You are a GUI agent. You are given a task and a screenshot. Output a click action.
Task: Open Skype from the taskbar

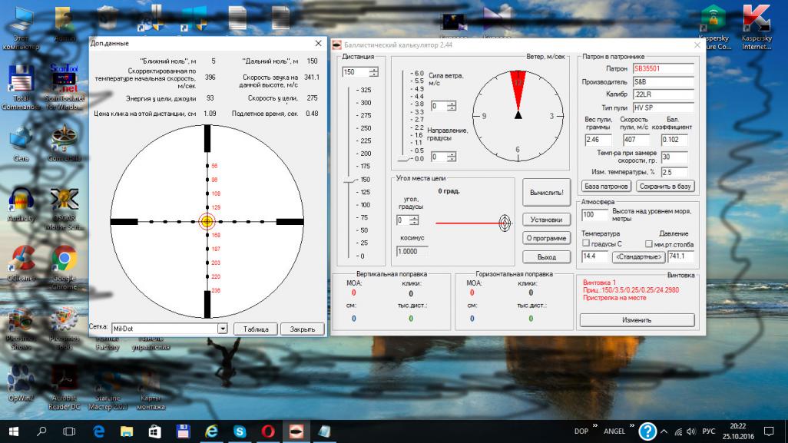point(240,431)
